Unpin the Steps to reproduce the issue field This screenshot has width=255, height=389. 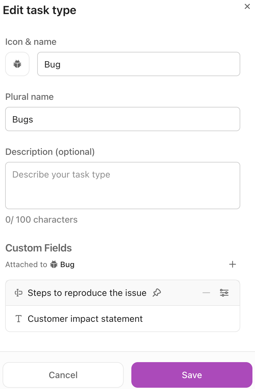[156, 293]
